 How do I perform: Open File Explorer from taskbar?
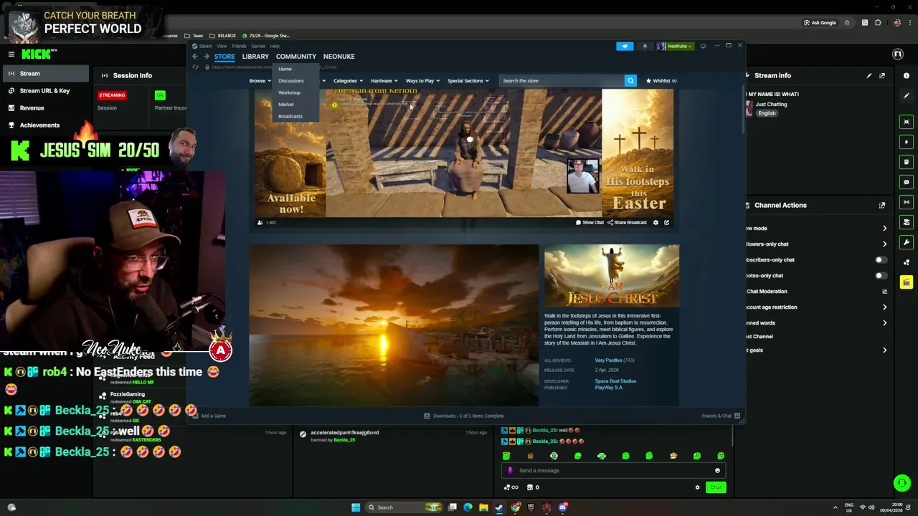point(483,507)
